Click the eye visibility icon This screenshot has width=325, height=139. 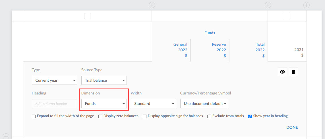[x=282, y=72]
